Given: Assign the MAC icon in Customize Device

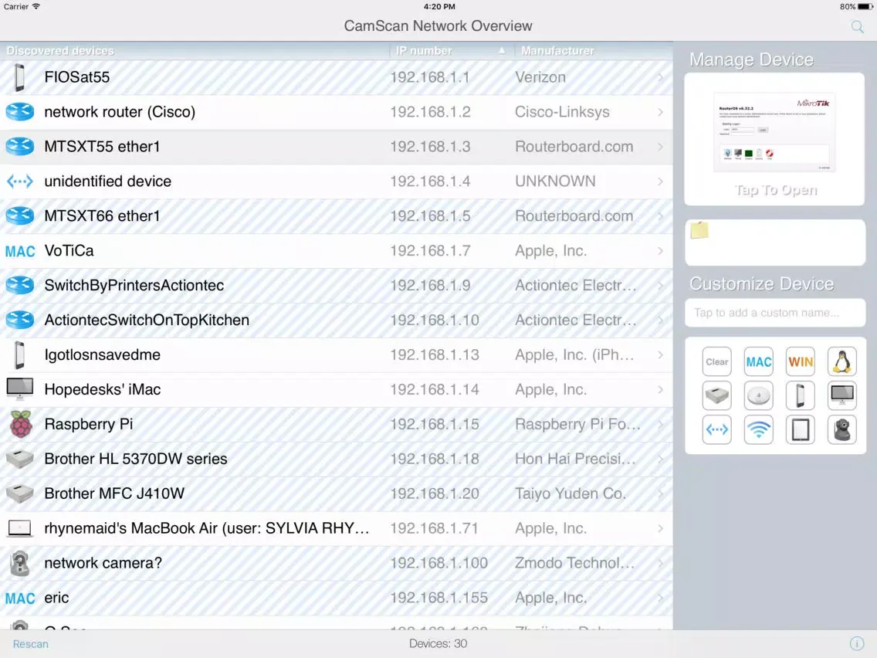Looking at the screenshot, I should [x=758, y=361].
